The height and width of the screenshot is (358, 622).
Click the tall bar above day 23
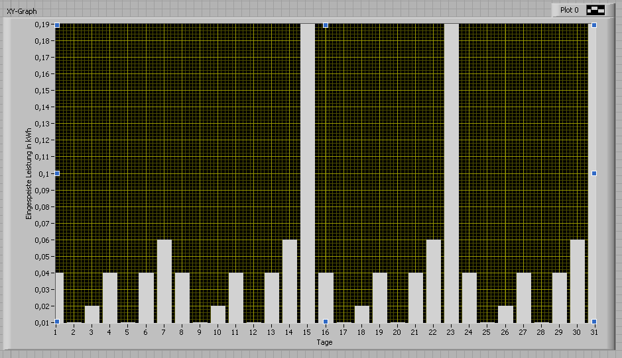click(x=452, y=173)
